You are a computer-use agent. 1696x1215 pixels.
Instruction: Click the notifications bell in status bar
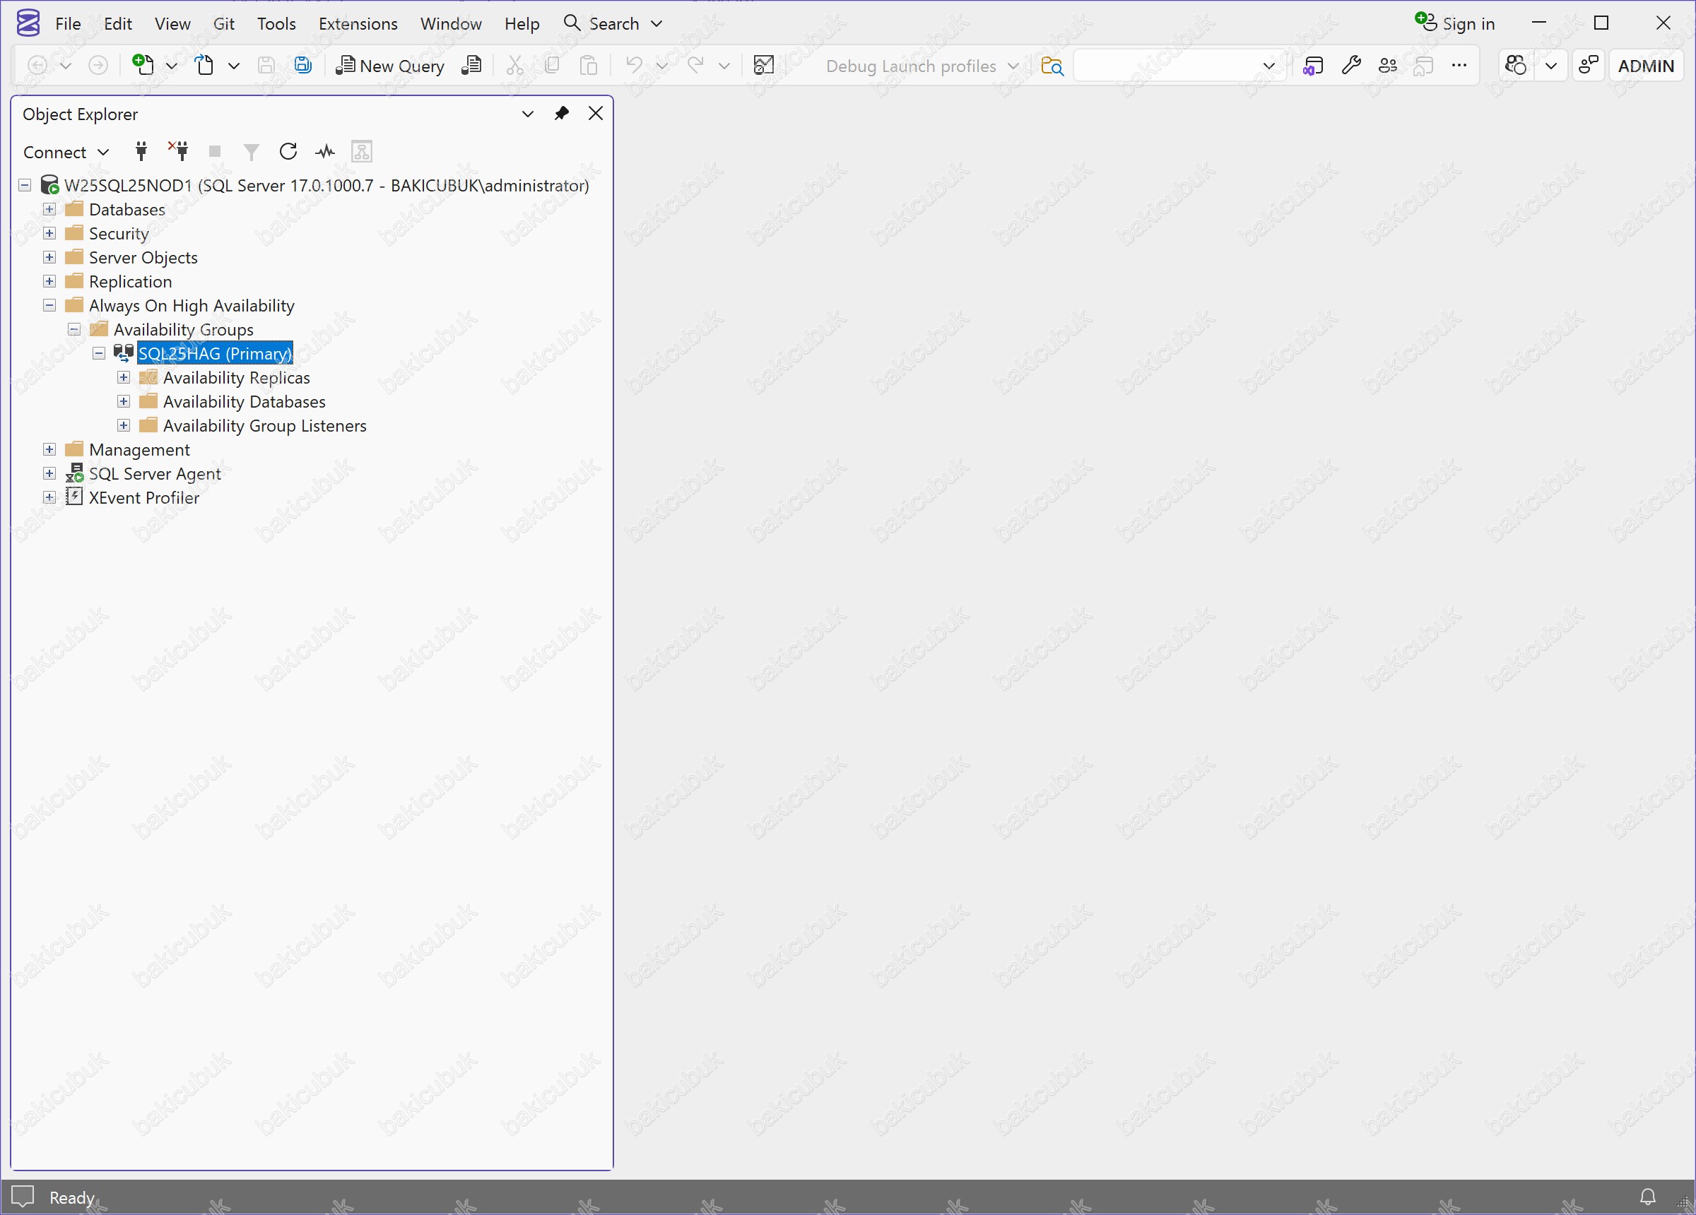coord(1647,1197)
